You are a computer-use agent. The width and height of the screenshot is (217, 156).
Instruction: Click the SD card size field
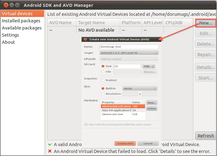pos(127,66)
